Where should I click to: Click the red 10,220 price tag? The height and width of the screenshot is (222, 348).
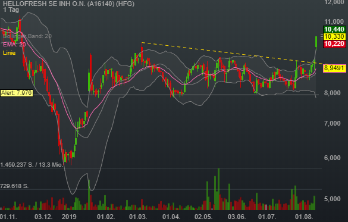click(x=334, y=43)
